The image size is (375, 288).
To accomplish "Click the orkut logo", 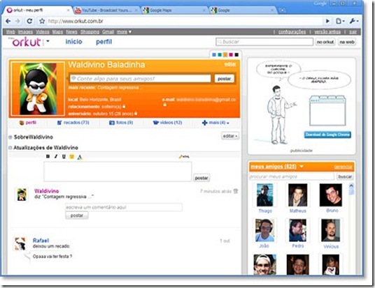I will pos(27,43).
